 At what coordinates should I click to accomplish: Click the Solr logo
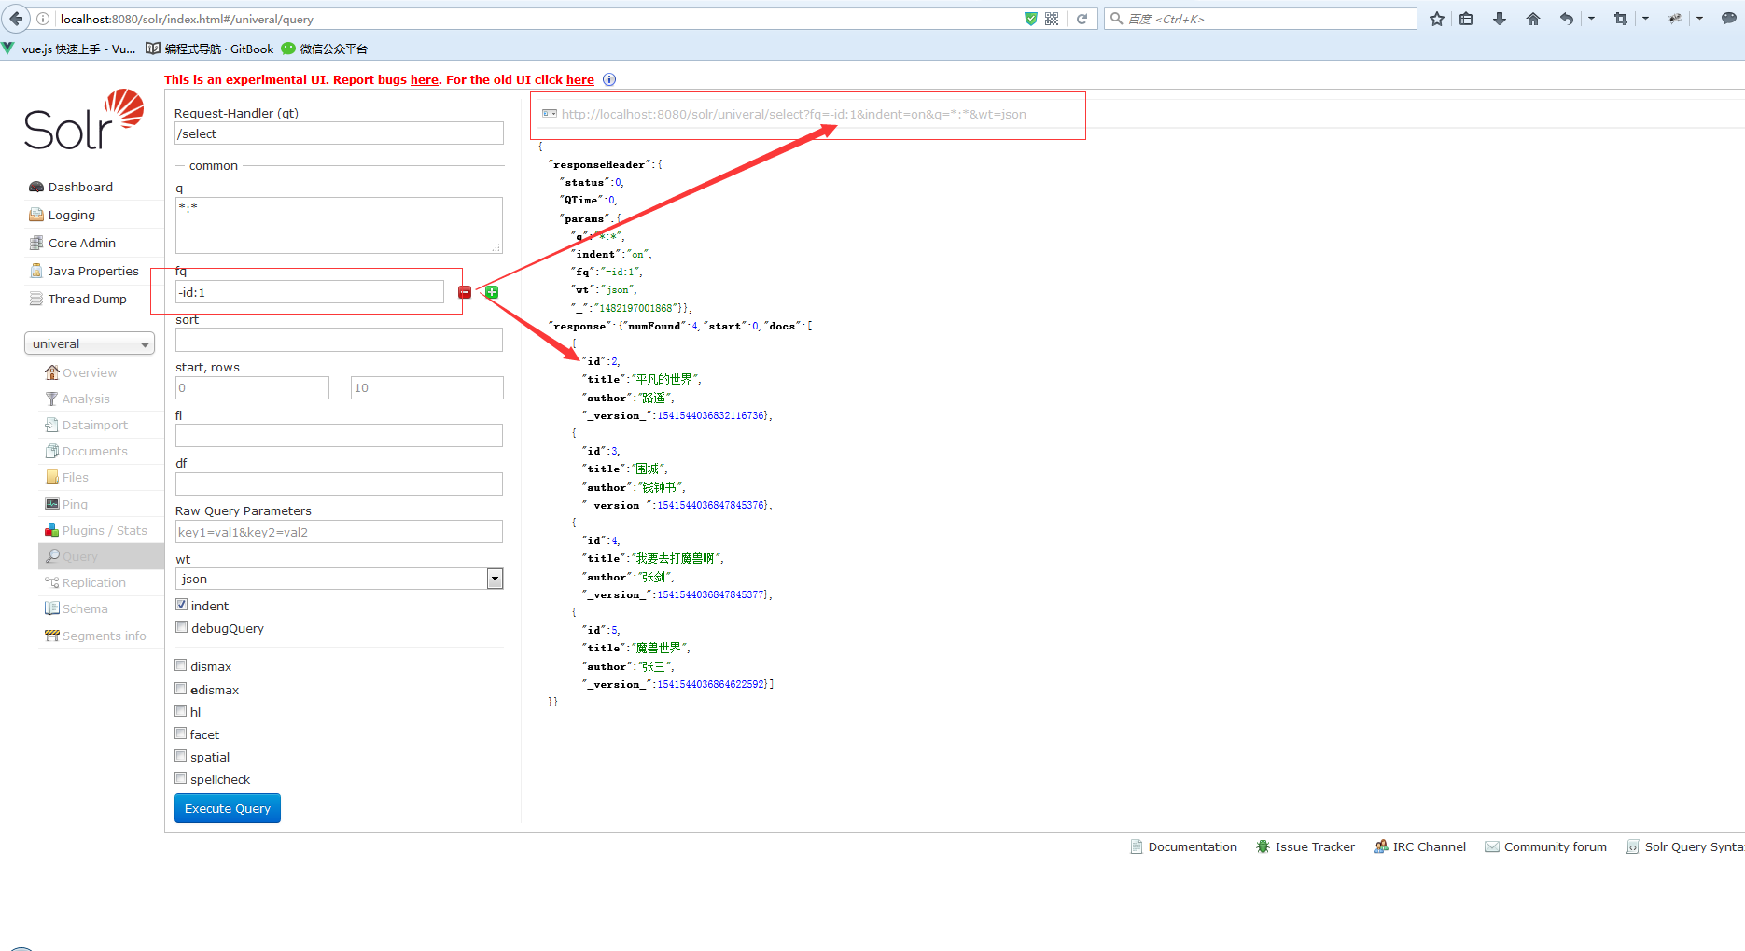click(x=84, y=119)
